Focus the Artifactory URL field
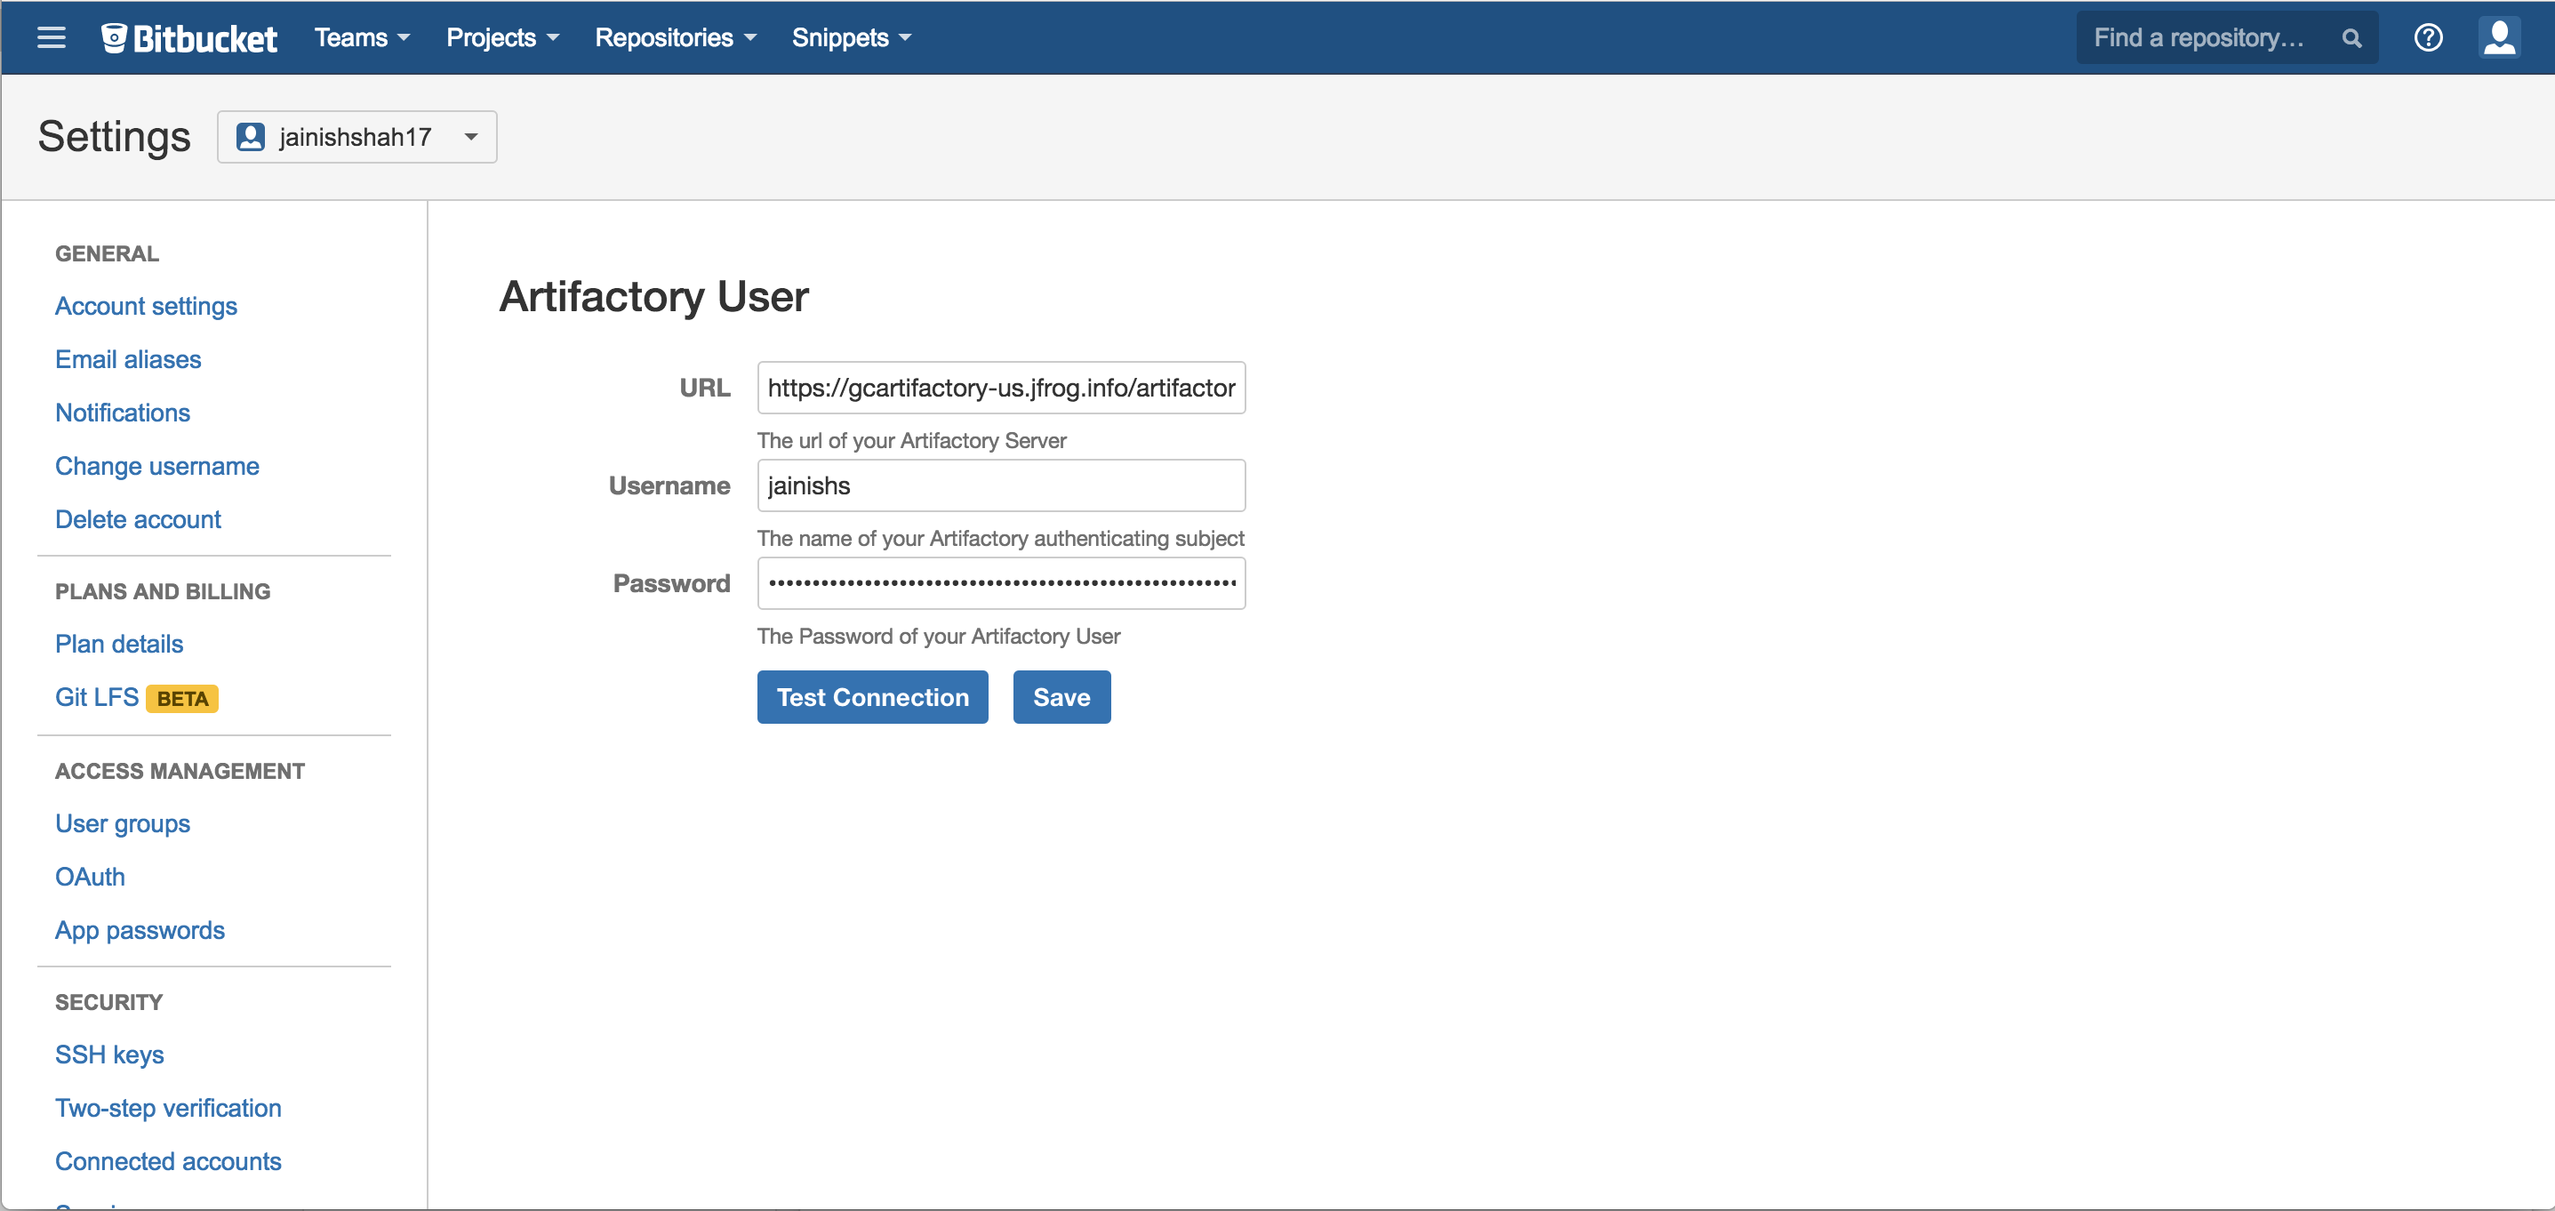2555x1211 pixels. [x=1000, y=388]
